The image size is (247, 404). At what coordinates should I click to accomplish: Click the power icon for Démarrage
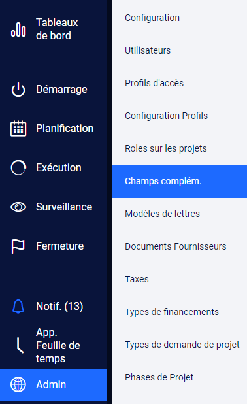(x=18, y=90)
